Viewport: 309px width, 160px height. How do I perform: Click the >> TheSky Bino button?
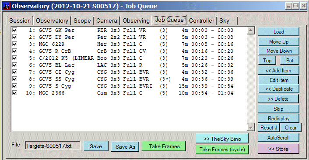tap(222, 139)
